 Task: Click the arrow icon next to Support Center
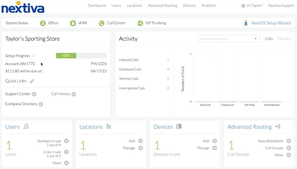(x=34, y=94)
